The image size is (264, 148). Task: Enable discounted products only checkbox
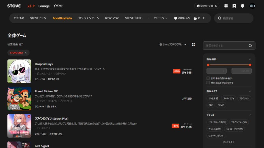pyautogui.click(x=208, y=78)
